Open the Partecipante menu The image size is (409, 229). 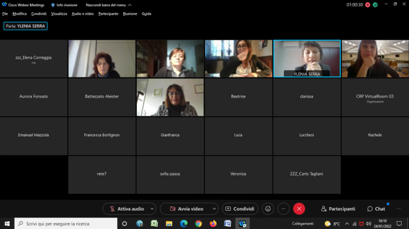(108, 14)
